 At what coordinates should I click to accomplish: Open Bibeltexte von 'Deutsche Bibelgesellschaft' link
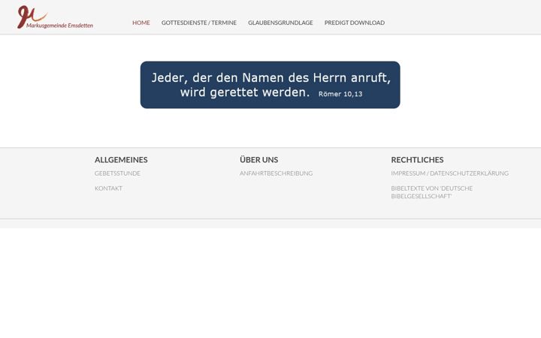[431, 192]
